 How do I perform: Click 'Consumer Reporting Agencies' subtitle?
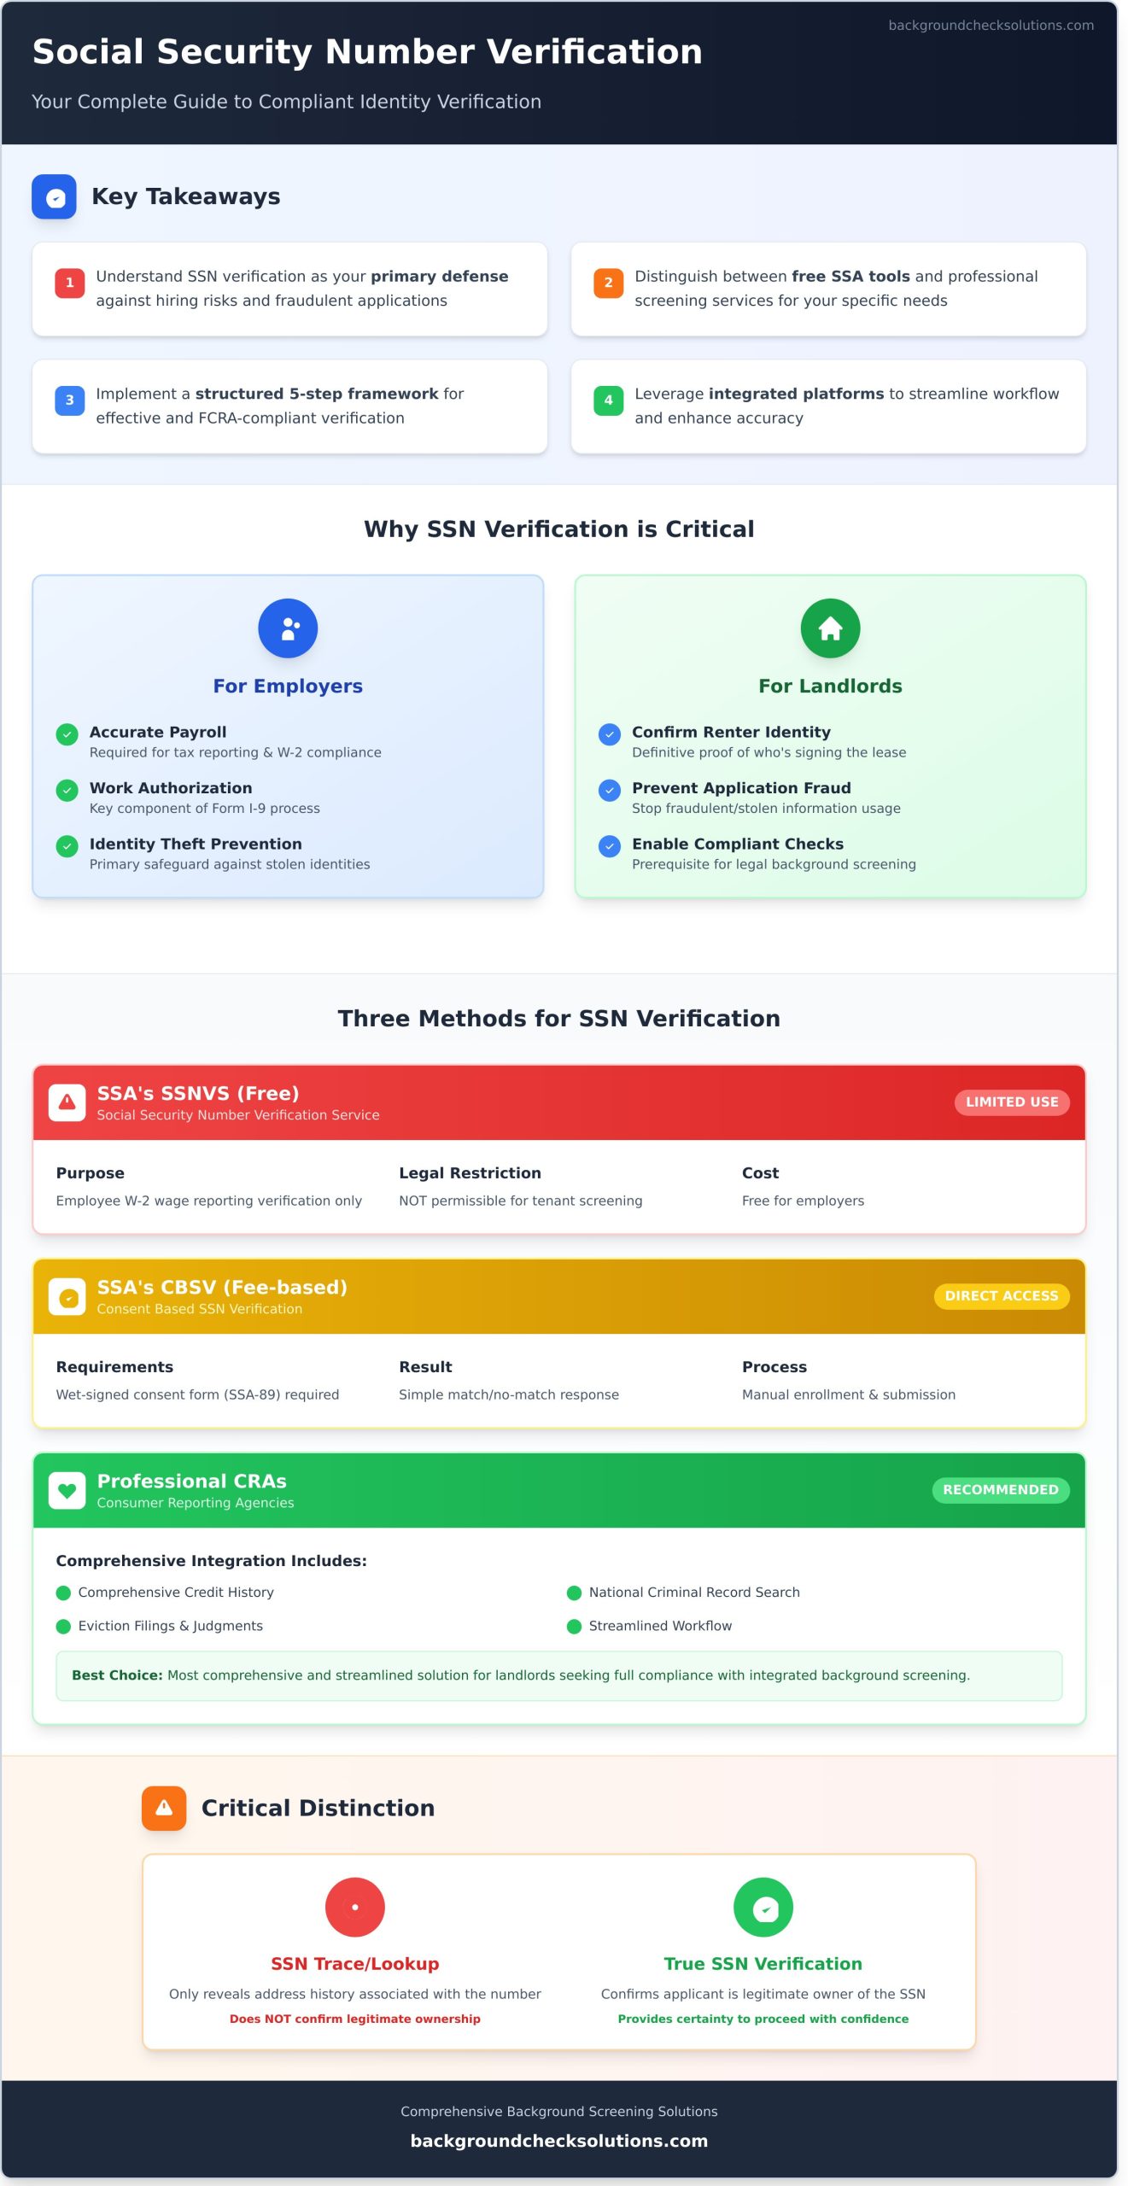196,1503
